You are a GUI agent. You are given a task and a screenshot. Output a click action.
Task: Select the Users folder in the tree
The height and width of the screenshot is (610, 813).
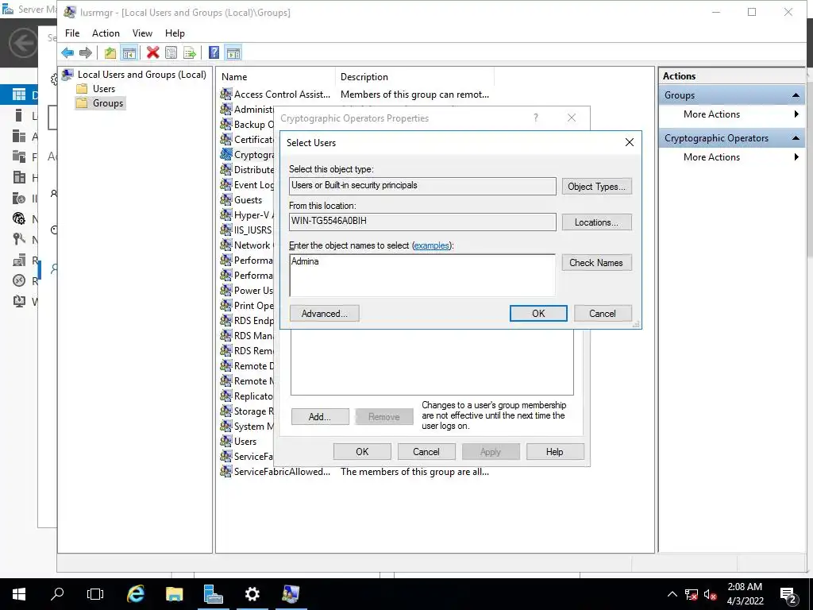(x=95, y=89)
